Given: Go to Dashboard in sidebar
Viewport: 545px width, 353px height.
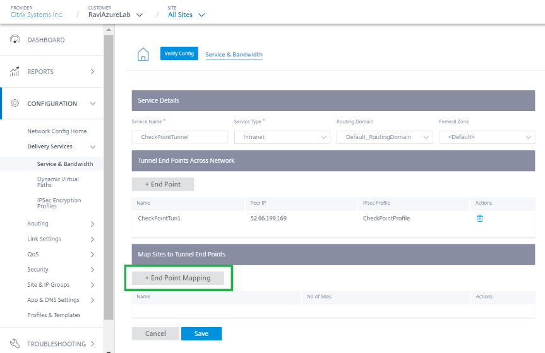Looking at the screenshot, I should (46, 40).
